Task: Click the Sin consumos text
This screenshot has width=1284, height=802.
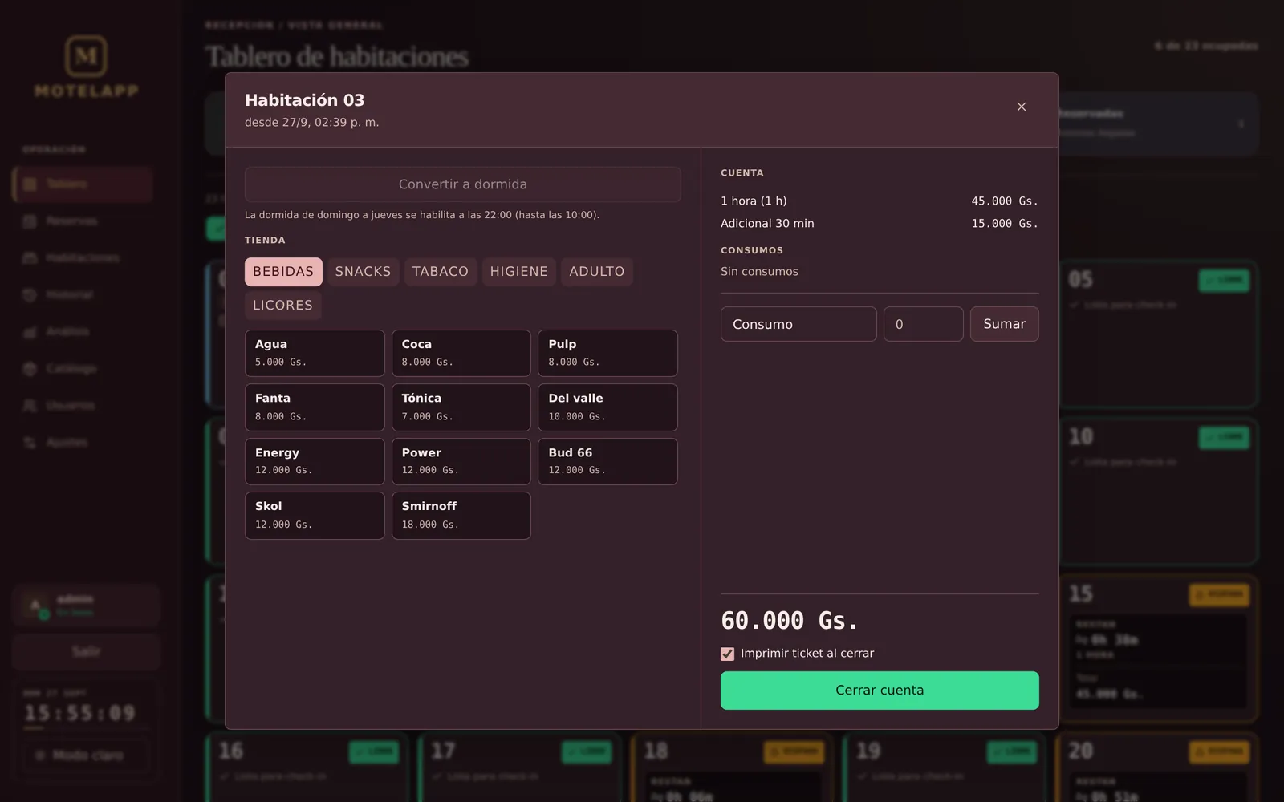Action: pyautogui.click(x=759, y=272)
